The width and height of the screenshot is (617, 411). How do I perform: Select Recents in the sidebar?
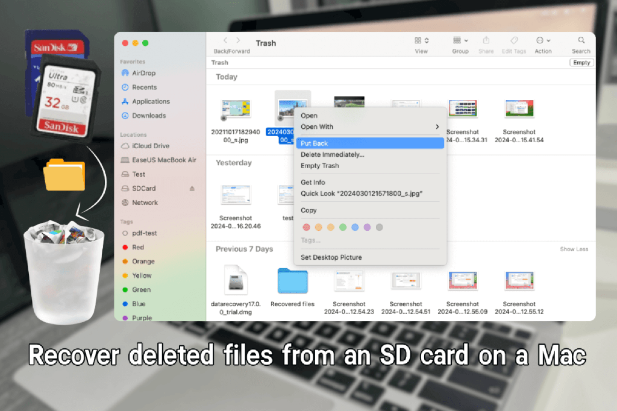144,87
